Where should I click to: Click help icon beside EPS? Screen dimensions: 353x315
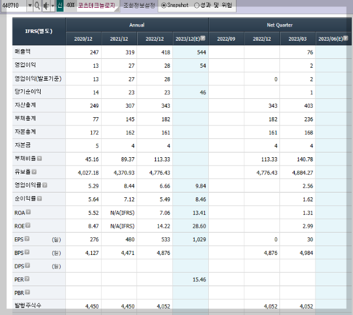pyautogui.click(x=27, y=238)
